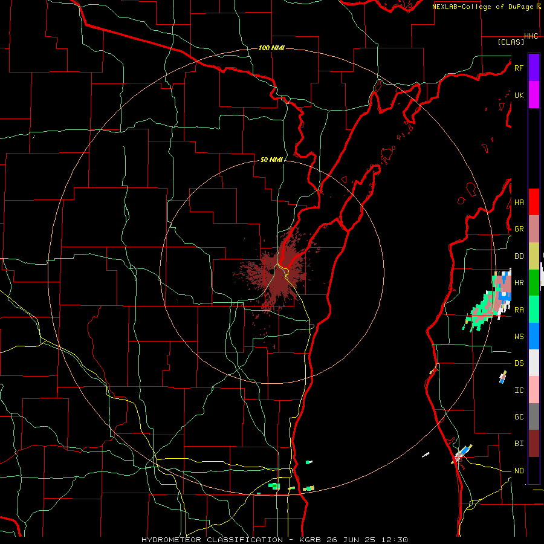Select the light pink IC legend swatch
544x544 pixels.
coord(534,390)
